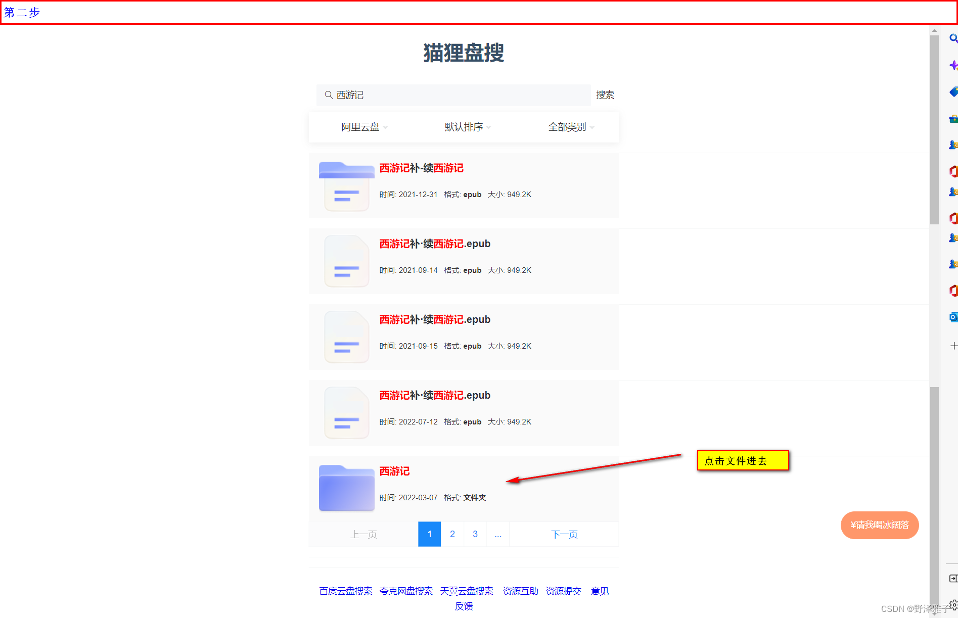Open the 天翼云盘搜索 link
Image resolution: width=958 pixels, height=618 pixels.
point(467,591)
